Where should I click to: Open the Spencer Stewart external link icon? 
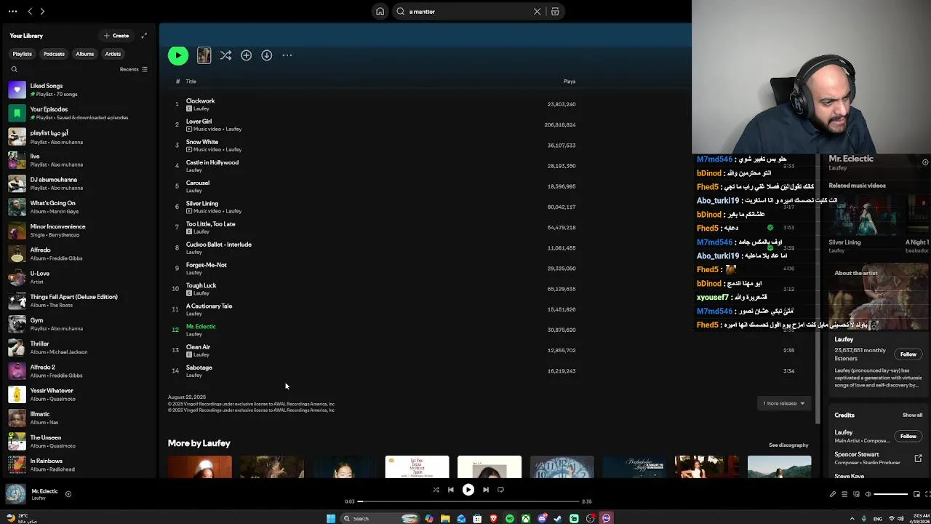pyautogui.click(x=918, y=458)
